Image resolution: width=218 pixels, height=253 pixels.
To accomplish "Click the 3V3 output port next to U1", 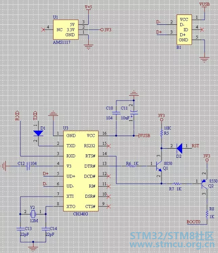I will [106, 30].
